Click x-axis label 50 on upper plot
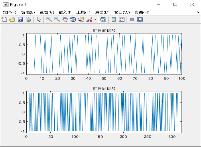Viewport: 201px width, 147px height. click(x=104, y=78)
